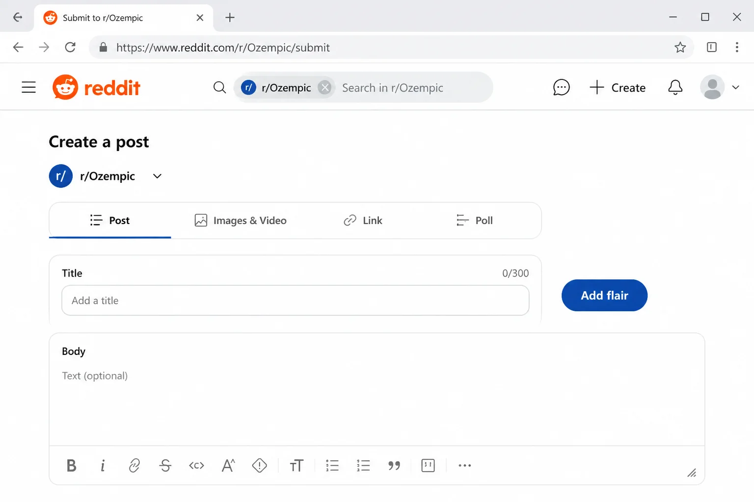Remove r/Ozempic search filter chip
Image resolution: width=754 pixels, height=502 pixels.
click(x=324, y=87)
